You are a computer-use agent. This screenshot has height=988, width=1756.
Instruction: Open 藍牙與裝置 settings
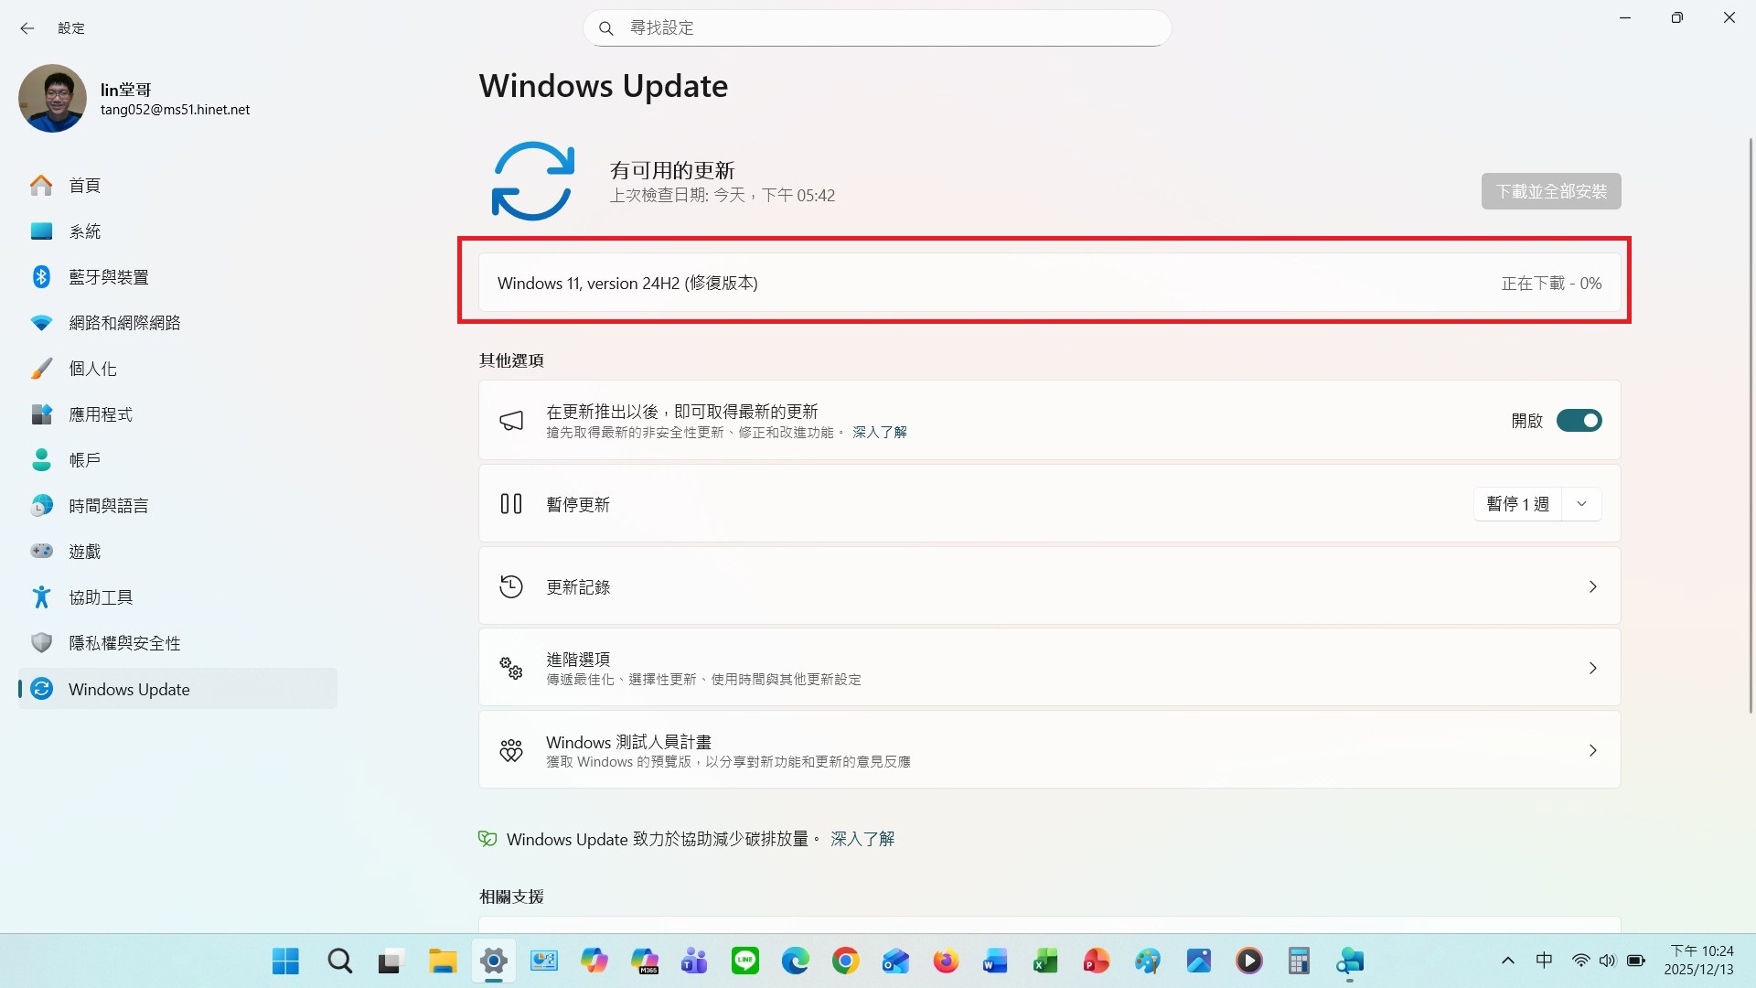pyautogui.click(x=109, y=276)
